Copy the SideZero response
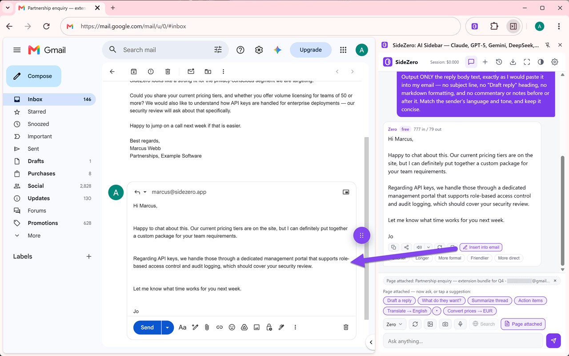The height and width of the screenshot is (356, 569). coord(393,247)
